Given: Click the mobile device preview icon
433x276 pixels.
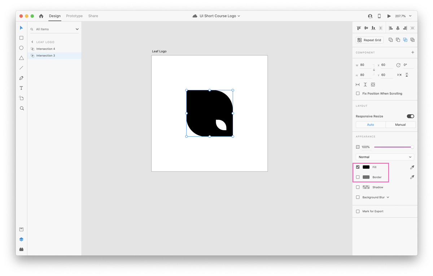Looking at the screenshot, I should pyautogui.click(x=379, y=16).
